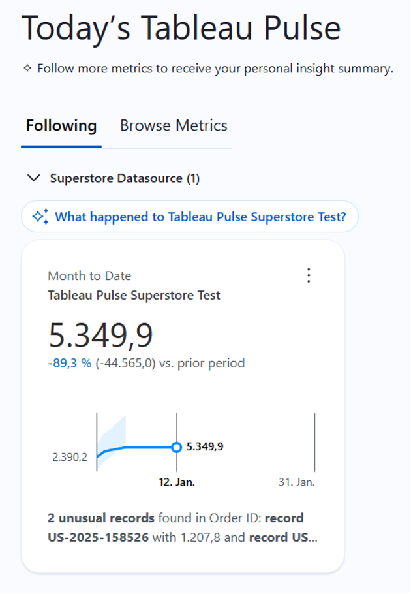Click the Month to Date period label
Image resolution: width=411 pixels, height=594 pixels.
(89, 275)
